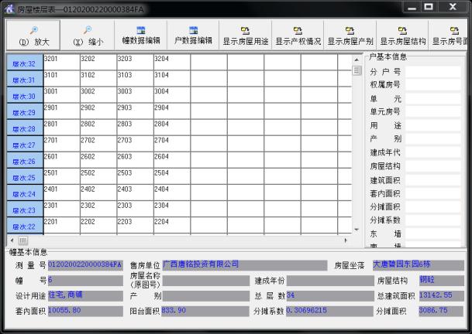Select room cell 3202
Image resolution: width=472 pixels, height=334 pixels.
click(98, 63)
